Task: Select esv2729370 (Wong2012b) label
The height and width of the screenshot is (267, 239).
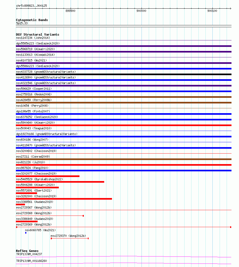Action: coord(68,236)
